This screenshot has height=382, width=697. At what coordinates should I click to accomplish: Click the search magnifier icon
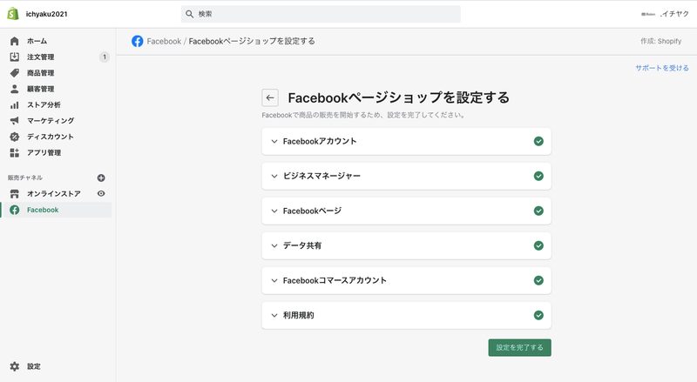[189, 14]
